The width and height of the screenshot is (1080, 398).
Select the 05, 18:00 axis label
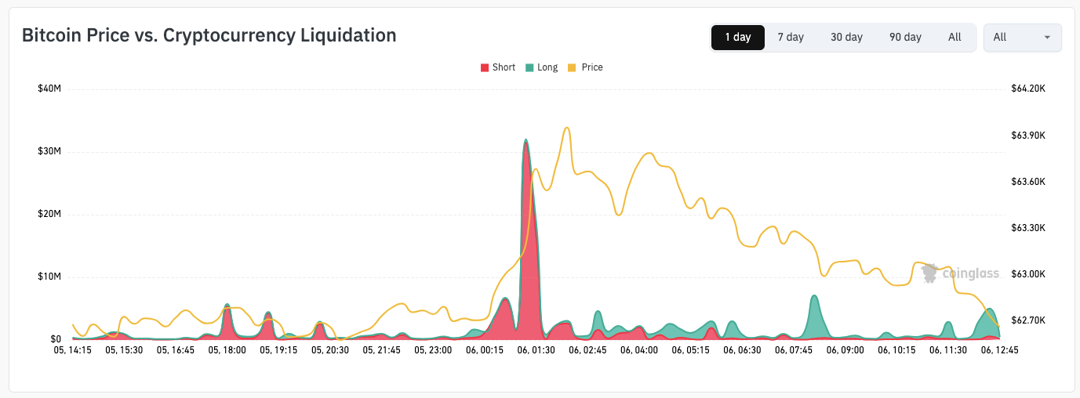click(x=227, y=350)
